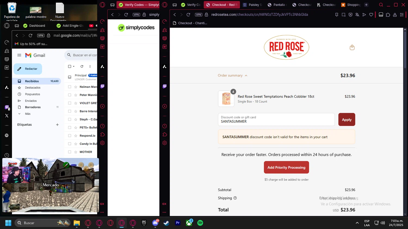The width and height of the screenshot is (408, 229).
Task: Open the player icon in Red Rose window sidebar
Action: coord(165,106)
